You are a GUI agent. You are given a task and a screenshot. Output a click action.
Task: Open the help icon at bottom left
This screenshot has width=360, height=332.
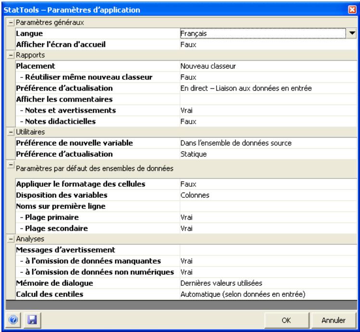pyautogui.click(x=13, y=319)
